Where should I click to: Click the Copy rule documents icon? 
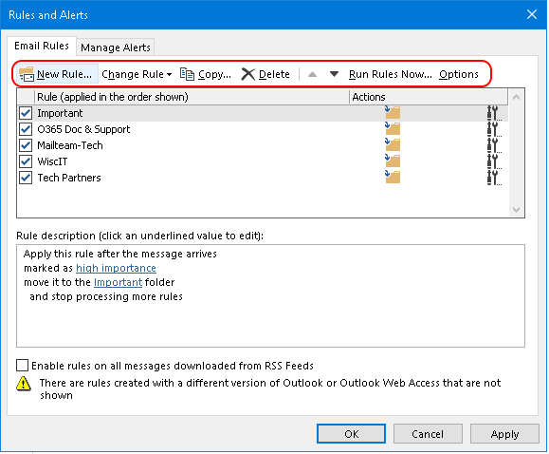[x=187, y=74]
